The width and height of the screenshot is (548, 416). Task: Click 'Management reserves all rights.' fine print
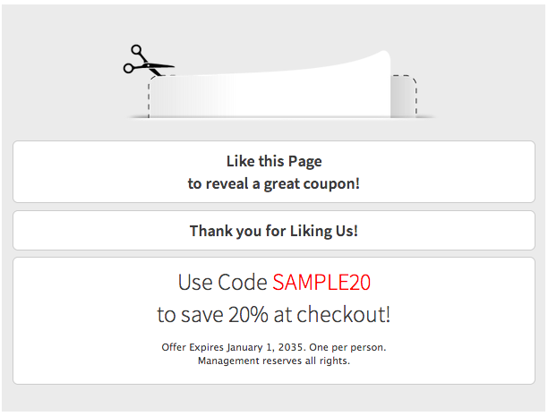(274, 361)
